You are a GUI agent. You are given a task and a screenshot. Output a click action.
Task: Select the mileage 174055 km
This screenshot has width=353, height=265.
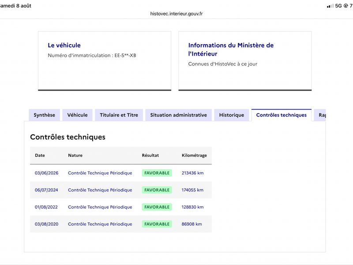coord(192,190)
